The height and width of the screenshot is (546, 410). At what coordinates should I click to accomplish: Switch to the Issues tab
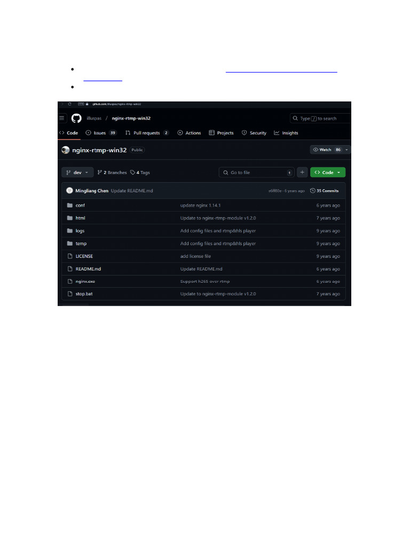pos(101,133)
